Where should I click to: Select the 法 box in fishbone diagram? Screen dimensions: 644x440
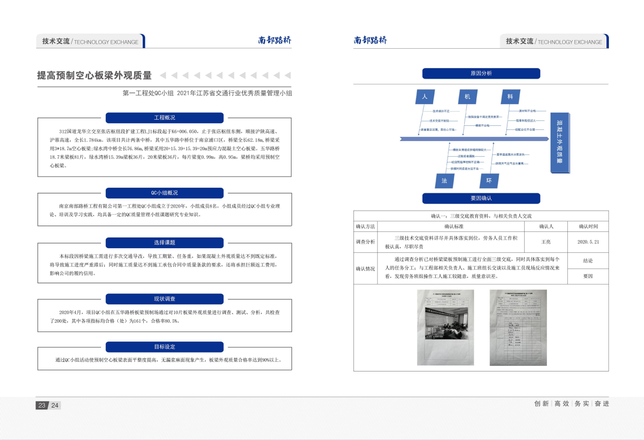(444, 181)
